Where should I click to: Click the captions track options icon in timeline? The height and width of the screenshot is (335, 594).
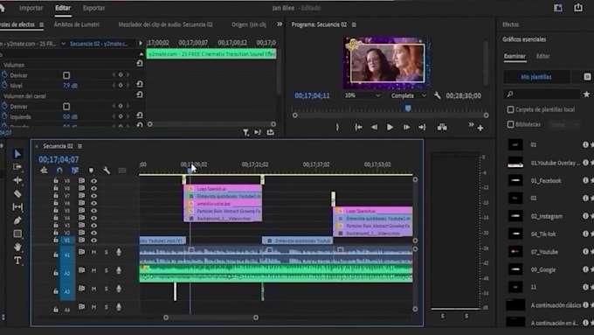tap(122, 171)
